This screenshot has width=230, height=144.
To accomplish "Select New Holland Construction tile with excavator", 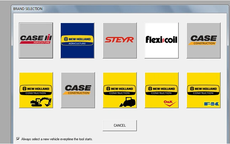I will [x=36, y=90].
